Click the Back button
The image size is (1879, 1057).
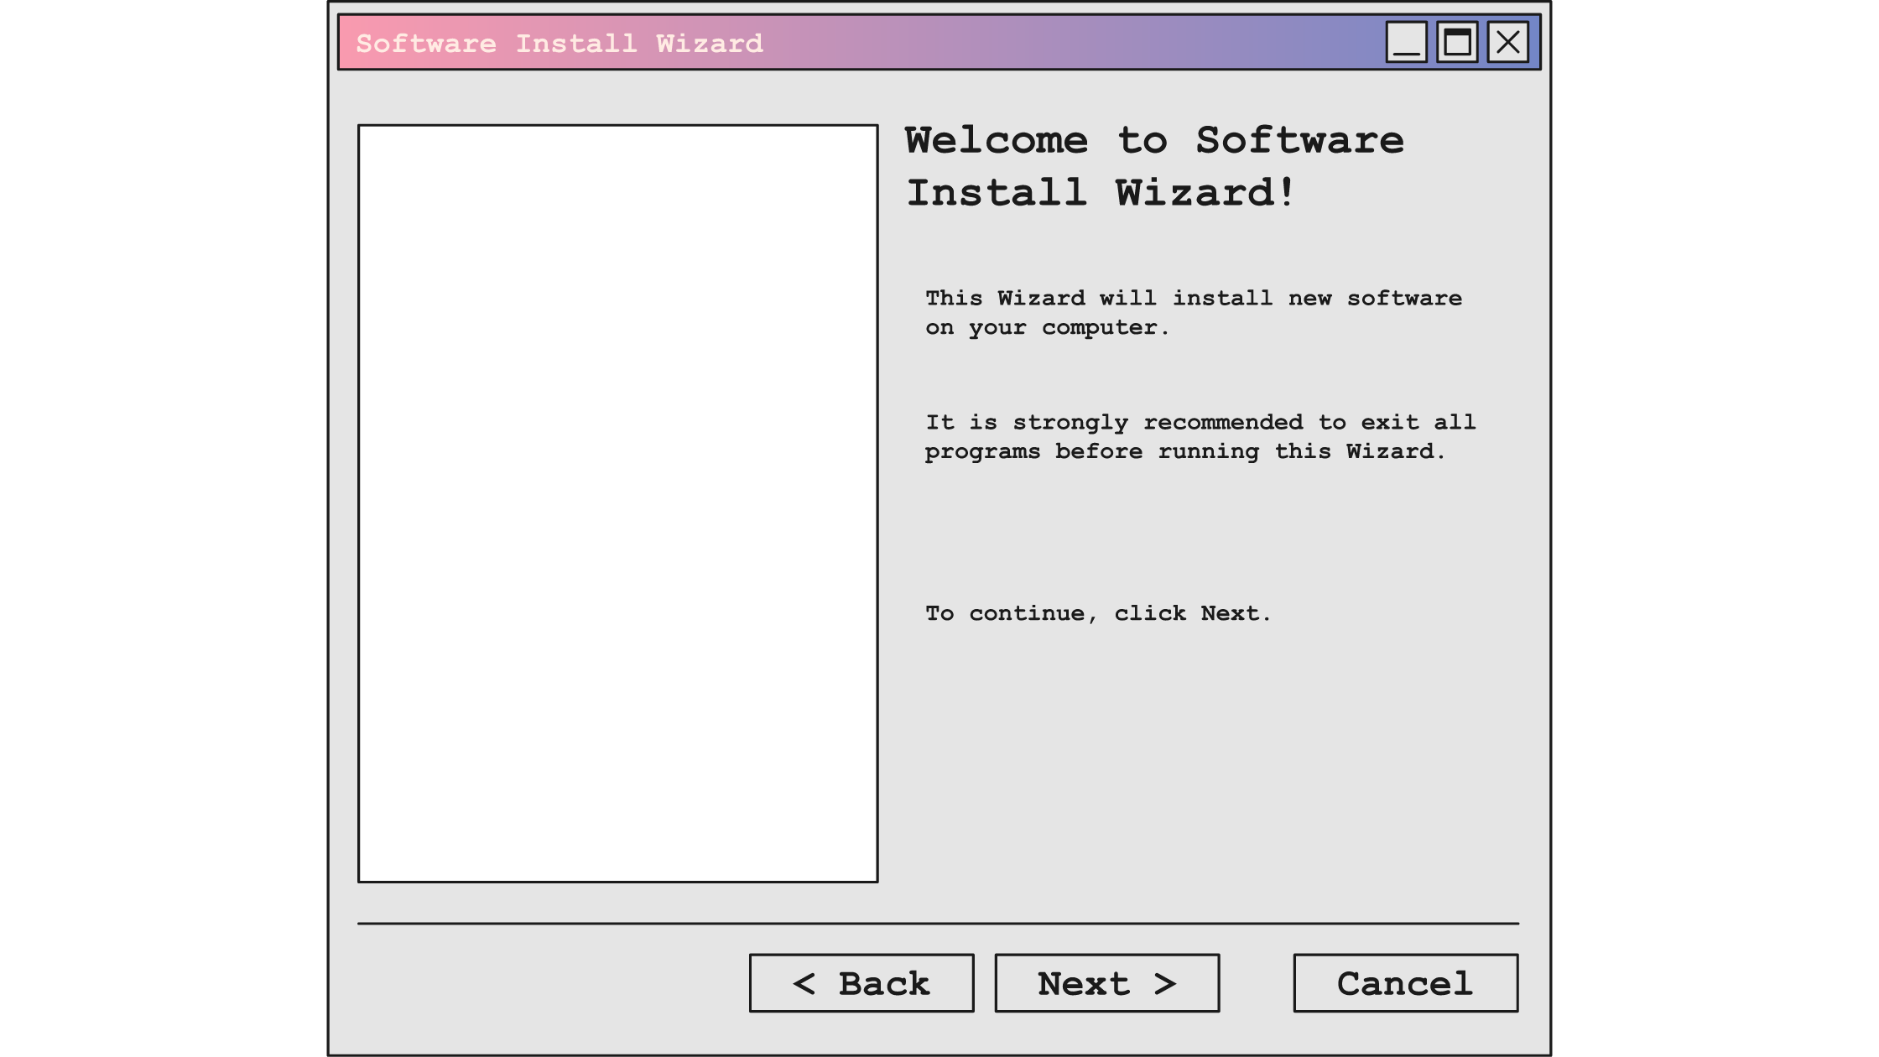tap(861, 983)
